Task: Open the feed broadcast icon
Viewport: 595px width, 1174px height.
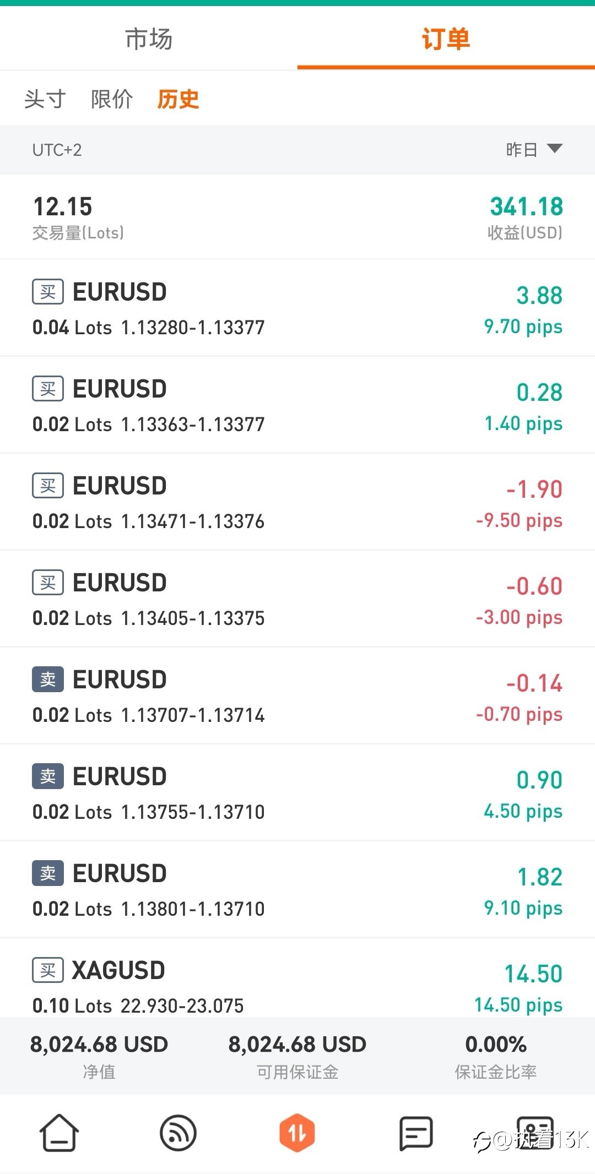Action: click(178, 1133)
